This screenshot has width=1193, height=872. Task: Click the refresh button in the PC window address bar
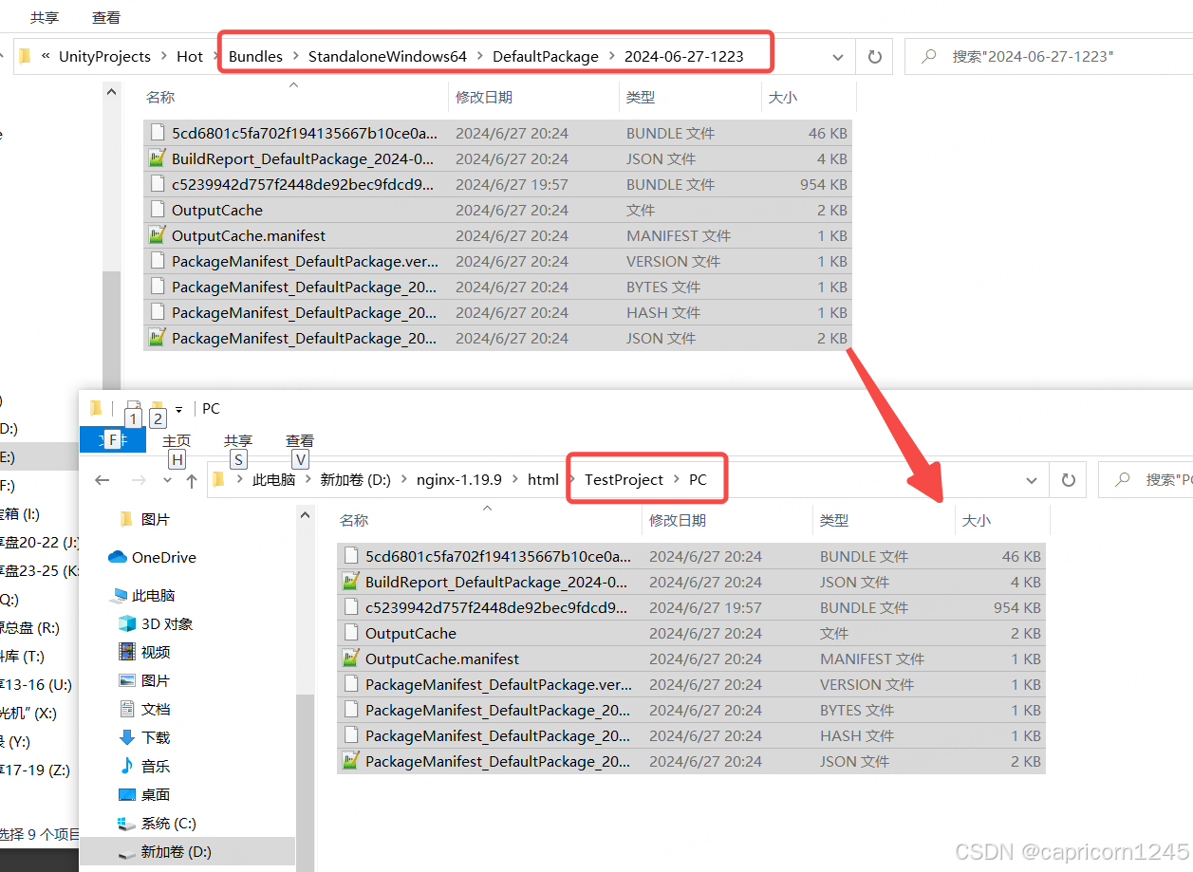(x=1069, y=480)
